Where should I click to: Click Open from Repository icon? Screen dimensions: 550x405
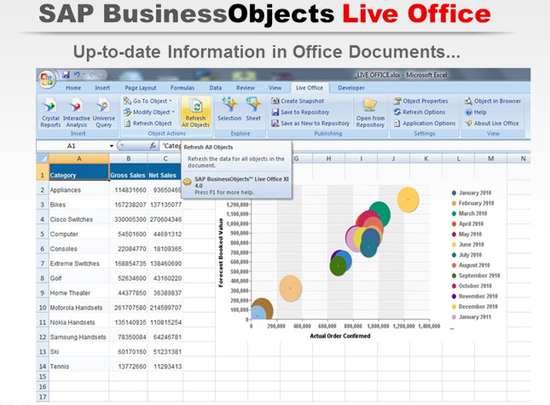click(370, 113)
